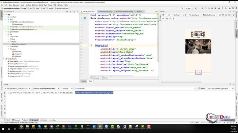This screenshot has width=238, height=133.
Task: Open the Pixel device dropdown
Action: coord(177,15)
